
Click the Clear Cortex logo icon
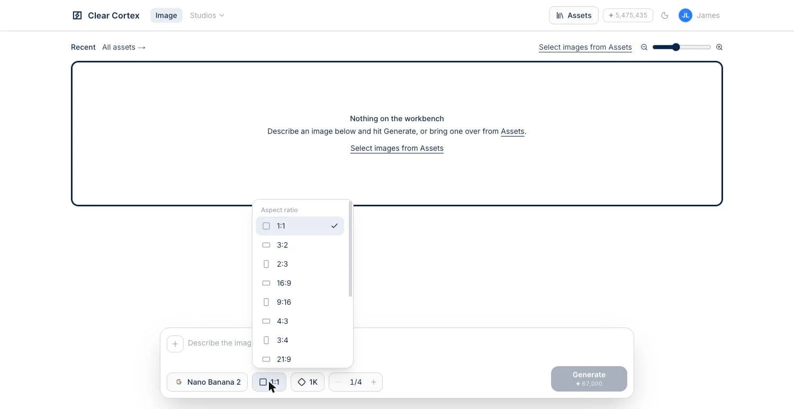pyautogui.click(x=77, y=15)
